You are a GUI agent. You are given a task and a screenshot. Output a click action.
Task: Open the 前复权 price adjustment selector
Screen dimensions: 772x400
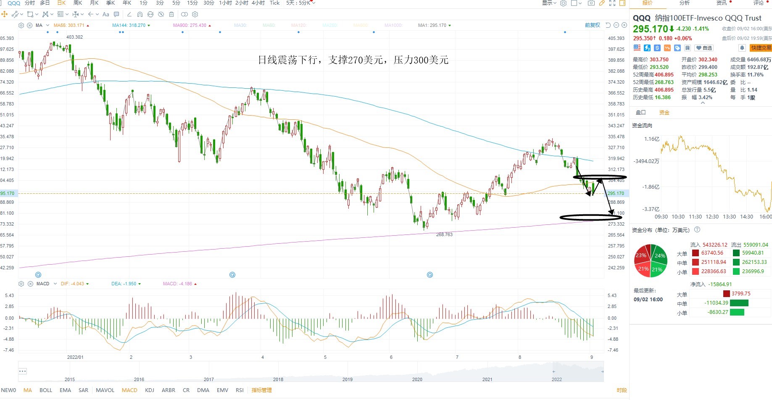593,25
